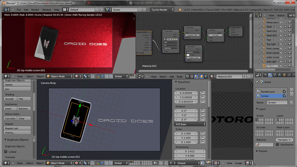
Task: Open Constraints properties tab chain icon
Action: 289,75
